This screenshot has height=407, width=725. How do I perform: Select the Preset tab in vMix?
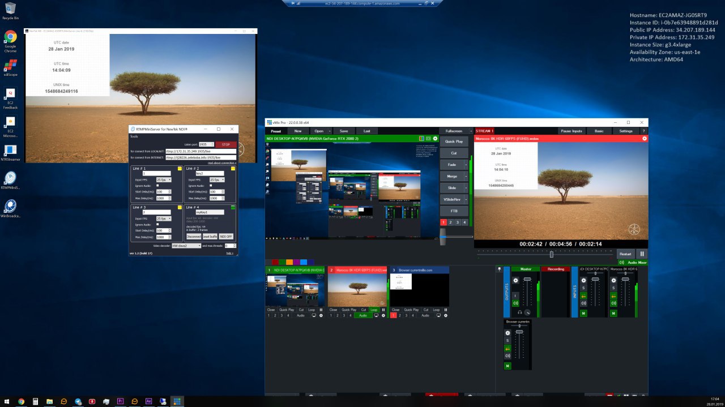pyautogui.click(x=276, y=131)
